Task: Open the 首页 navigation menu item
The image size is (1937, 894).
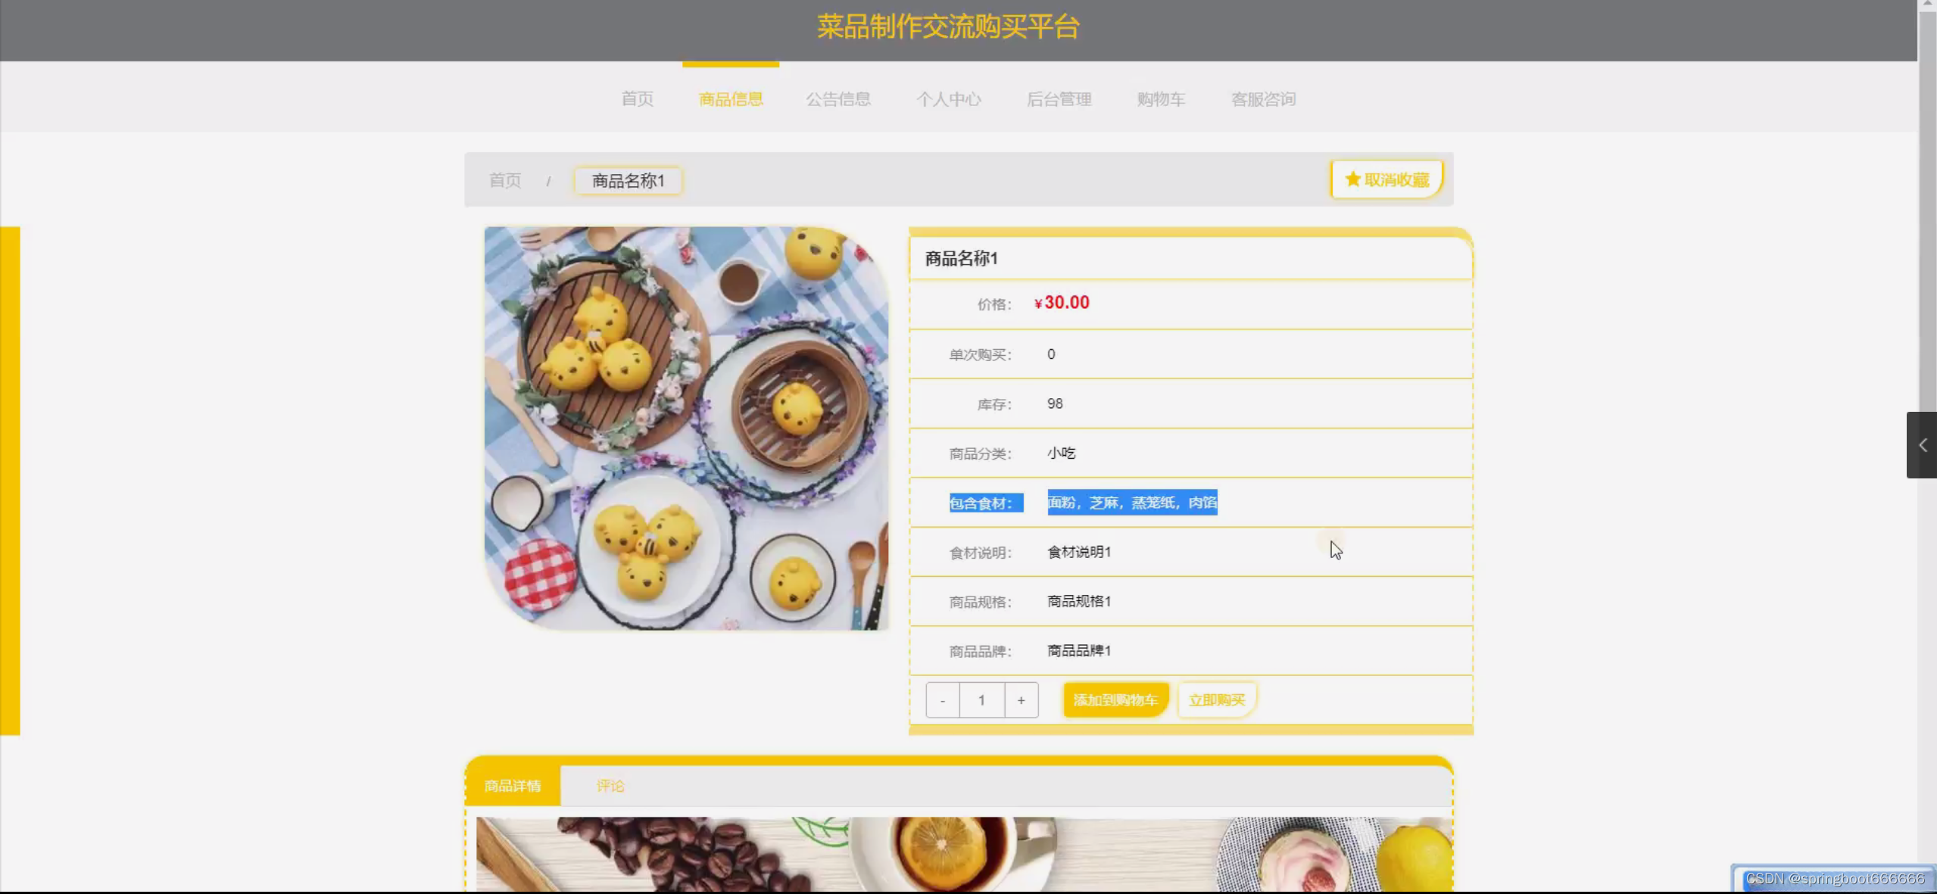Action: (x=637, y=99)
